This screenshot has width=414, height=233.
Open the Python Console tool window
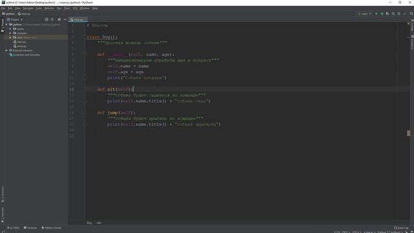click(51, 228)
